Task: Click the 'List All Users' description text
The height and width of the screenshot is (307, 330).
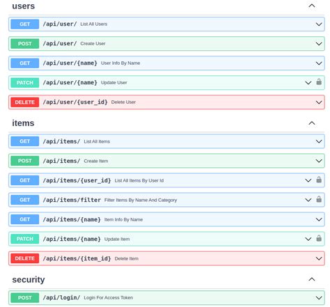Action: coord(94,24)
